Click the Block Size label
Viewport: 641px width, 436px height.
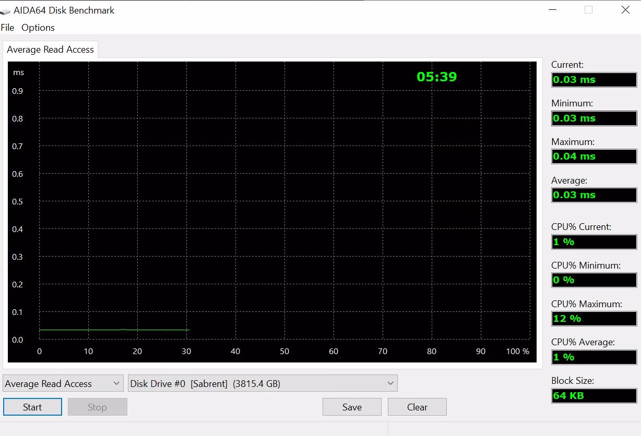coord(573,381)
